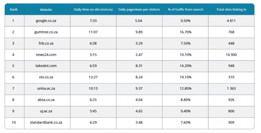261x133 pixels.
Task: Select the 12:27 time on site cell
Action: 93,77
